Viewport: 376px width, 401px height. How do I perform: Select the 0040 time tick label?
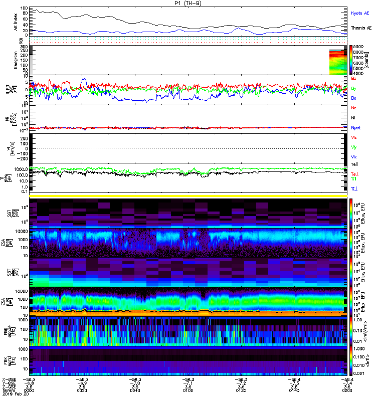point(135,390)
